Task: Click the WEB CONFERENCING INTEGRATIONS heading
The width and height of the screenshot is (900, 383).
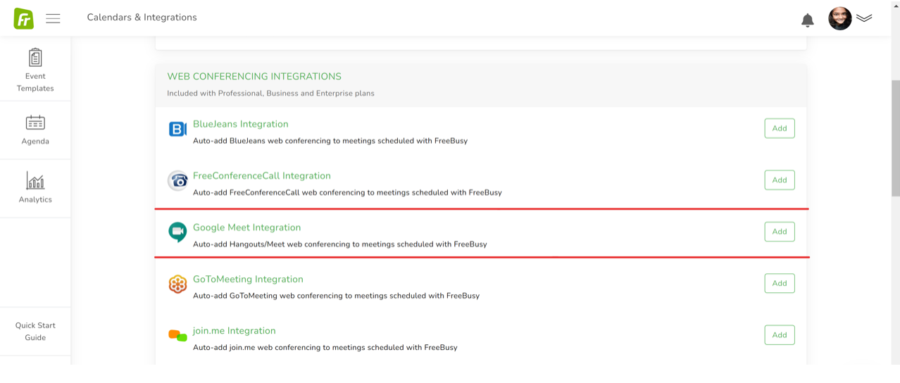Action: pos(254,77)
